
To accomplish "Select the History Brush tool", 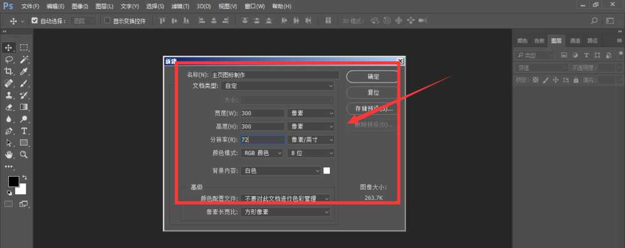I will 24,96.
